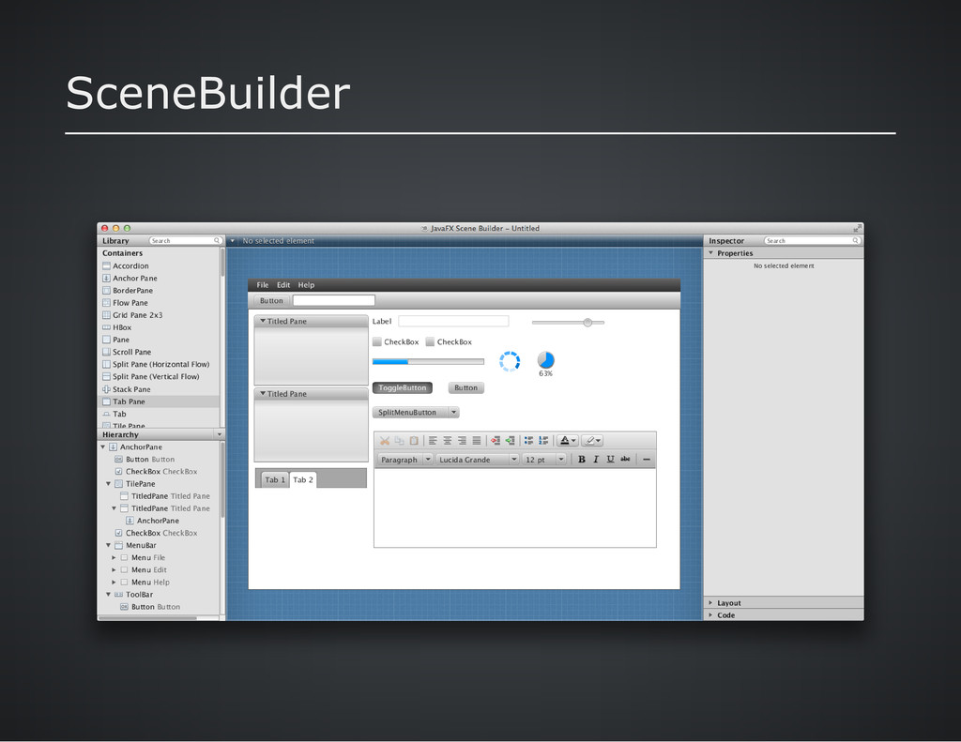Open the Help menu on the canvas
961x742 pixels.
[307, 285]
